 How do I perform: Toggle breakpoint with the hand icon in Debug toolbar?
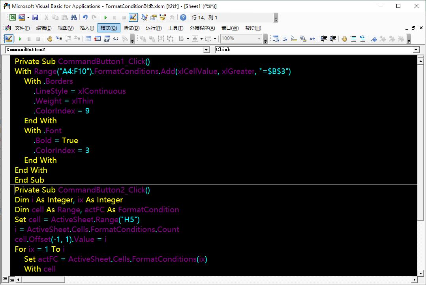coord(49,39)
